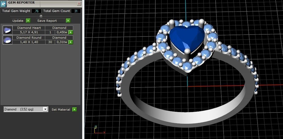The width and height of the screenshot is (283, 139).
Task: Click the '0,31tw' weight cell
Action: [x=62, y=42]
